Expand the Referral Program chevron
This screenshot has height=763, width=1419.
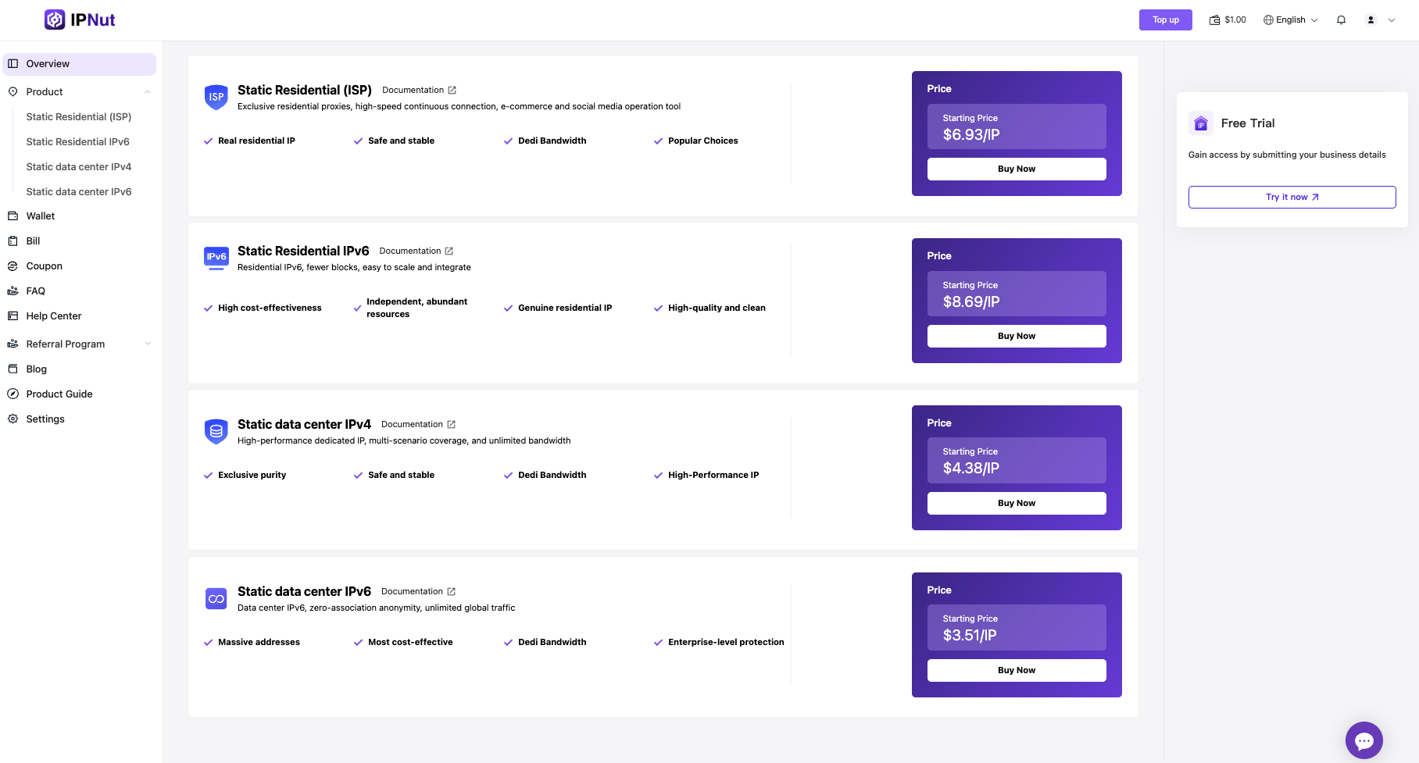tap(147, 344)
